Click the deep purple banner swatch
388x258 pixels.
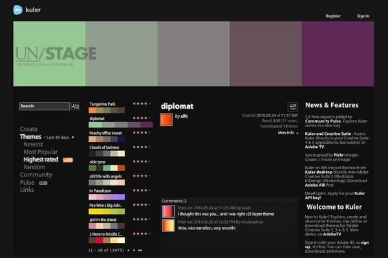coord(338,54)
